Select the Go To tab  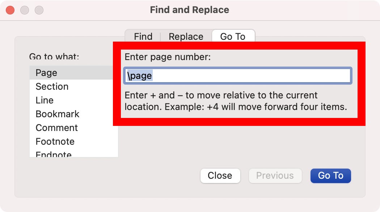click(233, 37)
